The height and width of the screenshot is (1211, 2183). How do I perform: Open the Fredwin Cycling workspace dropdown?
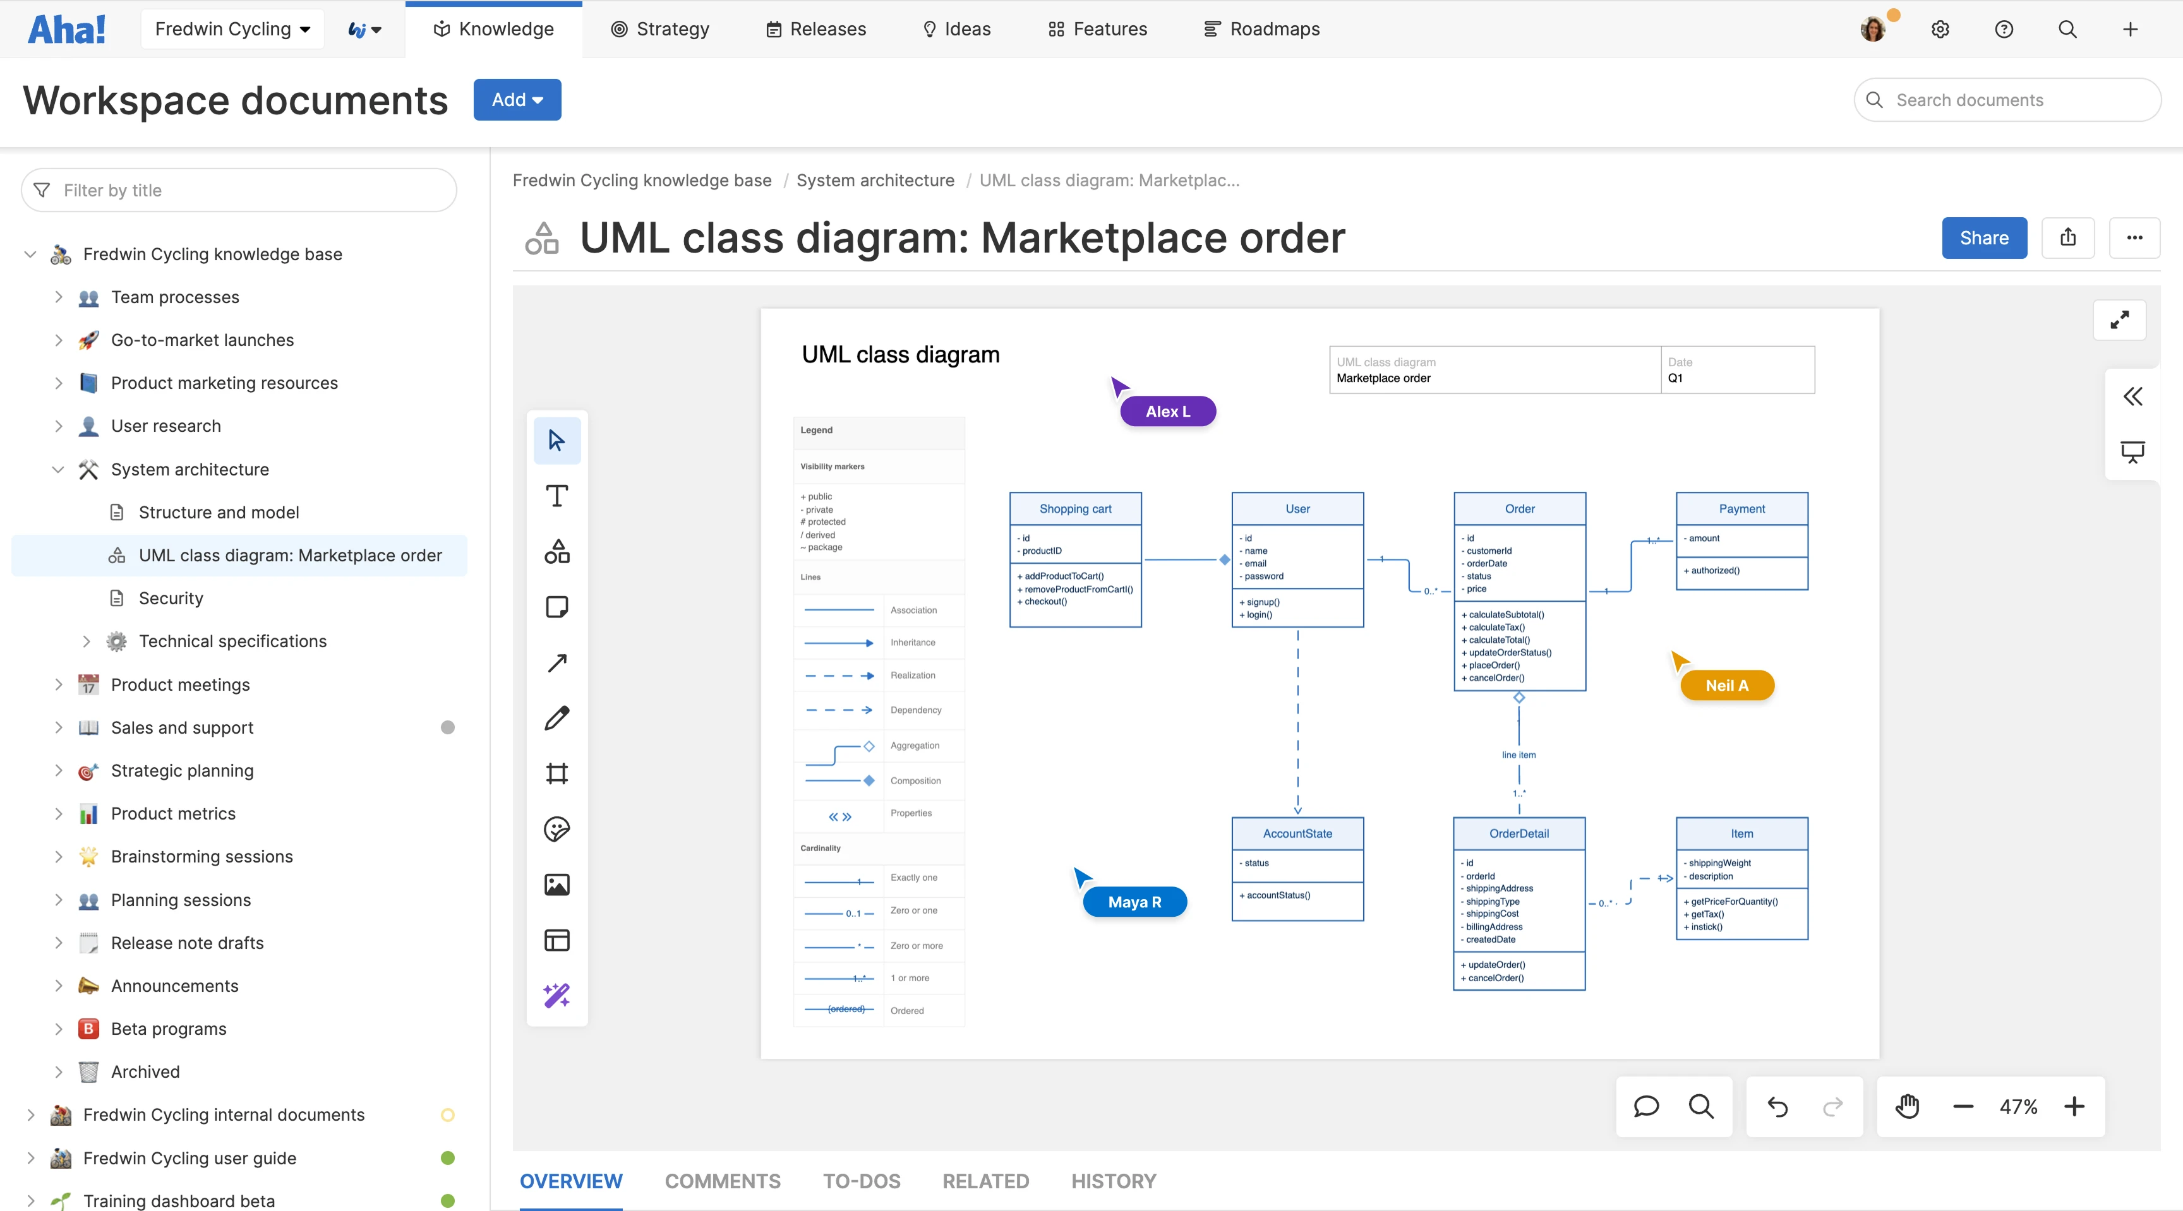tap(232, 30)
